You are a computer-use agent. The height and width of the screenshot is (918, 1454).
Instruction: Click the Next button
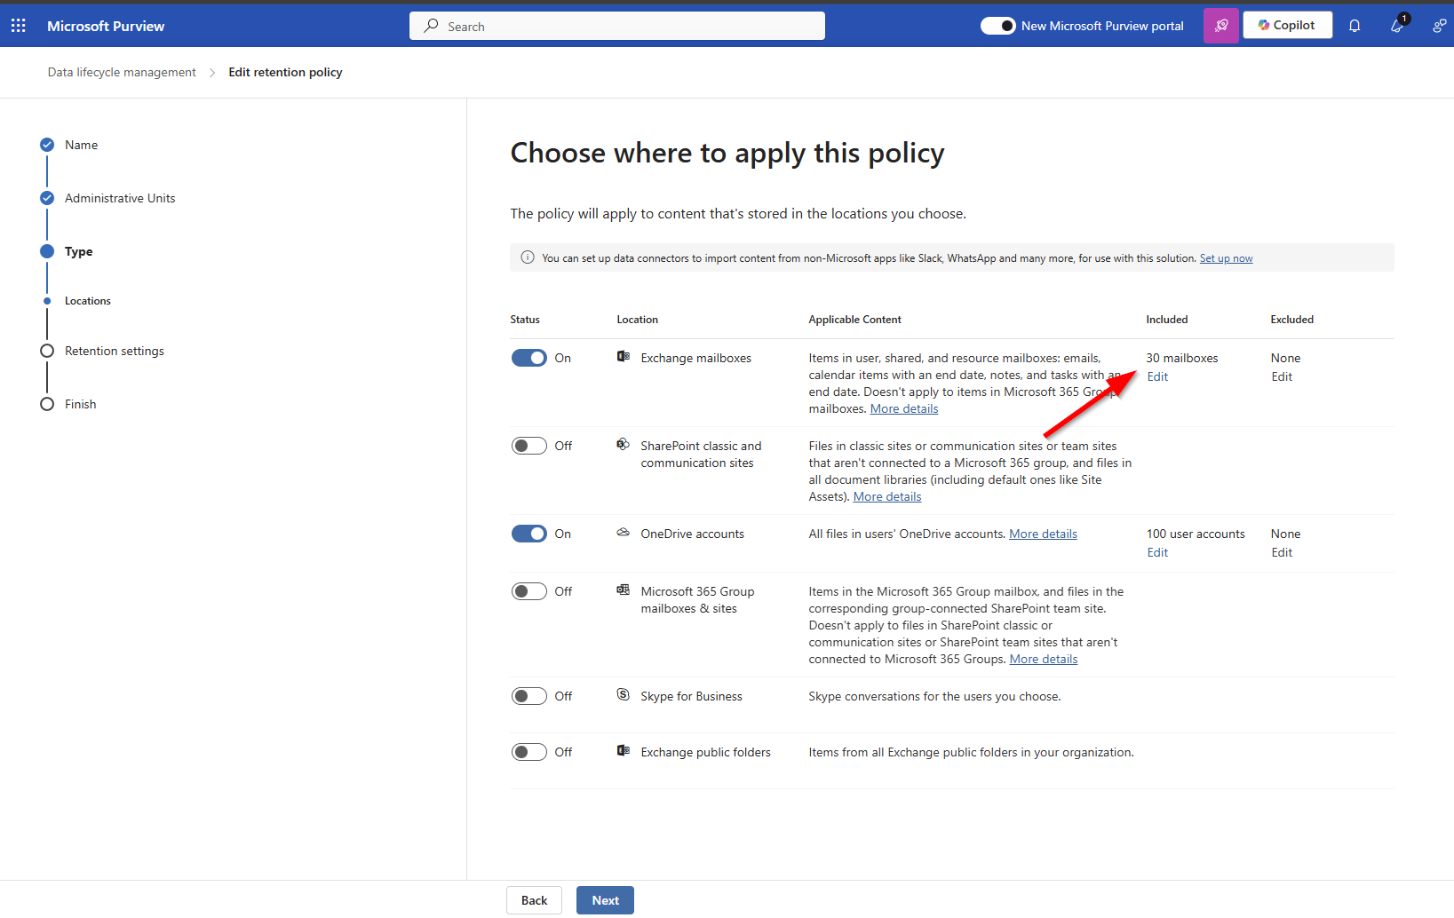coord(605,899)
